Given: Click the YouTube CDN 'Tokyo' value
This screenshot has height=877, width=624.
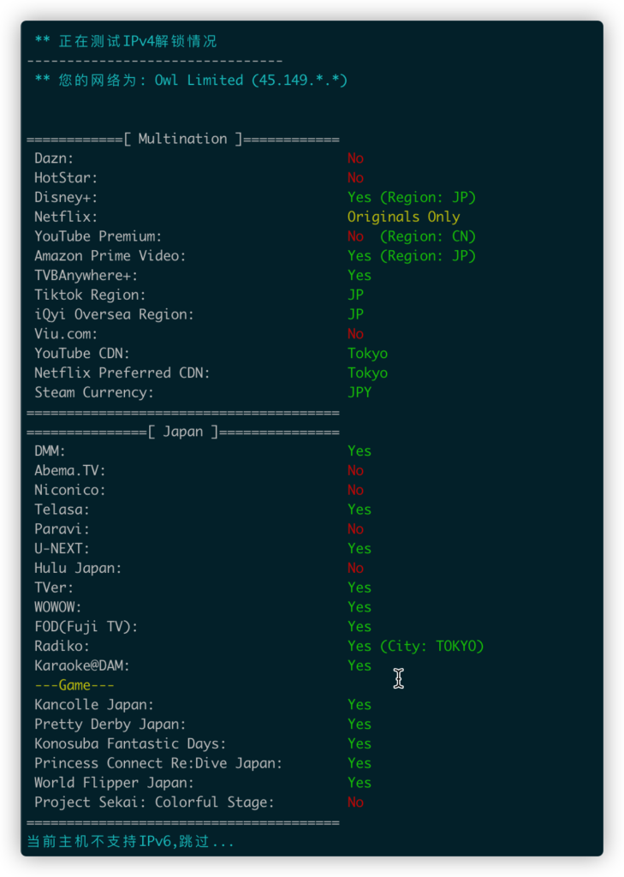Looking at the screenshot, I should [367, 354].
